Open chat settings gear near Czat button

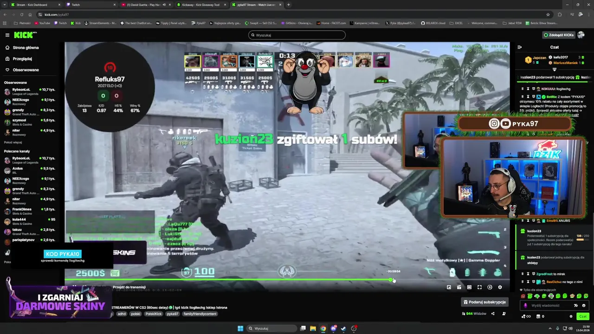pyautogui.click(x=571, y=316)
